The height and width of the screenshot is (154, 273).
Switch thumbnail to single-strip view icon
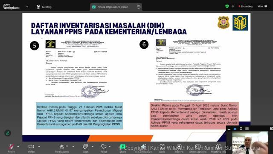tap(235, 129)
